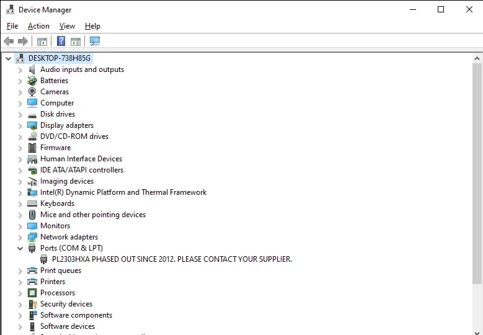This screenshot has height=335, width=483.
Task: Open the Help menu
Action: (93, 26)
